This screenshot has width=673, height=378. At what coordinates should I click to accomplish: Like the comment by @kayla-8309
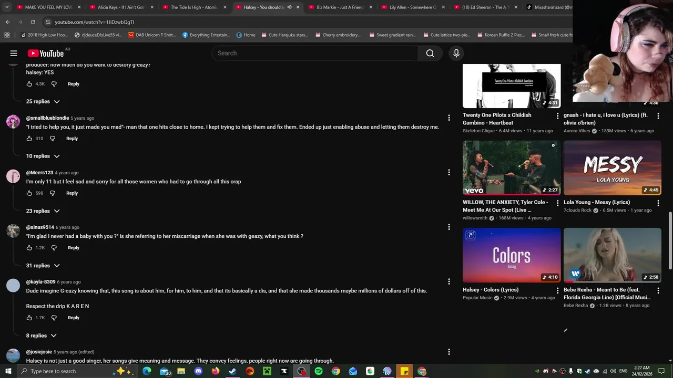coord(29,318)
